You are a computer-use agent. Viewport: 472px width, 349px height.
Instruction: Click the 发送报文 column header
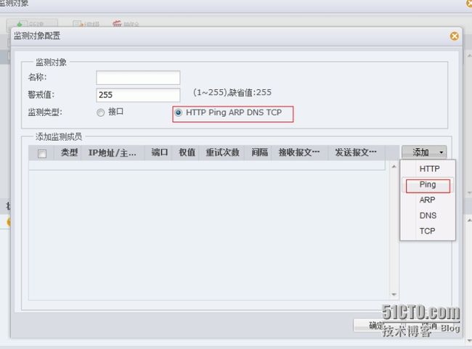click(x=356, y=152)
